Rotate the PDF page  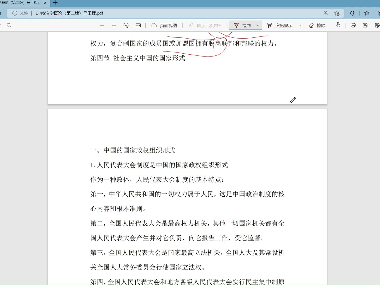pos(126,25)
